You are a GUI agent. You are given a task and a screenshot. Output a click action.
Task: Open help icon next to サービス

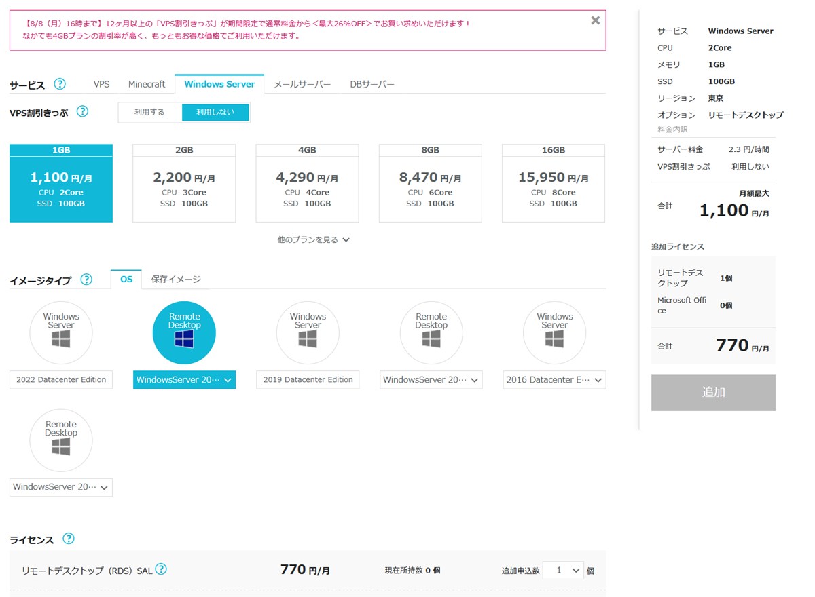[x=60, y=84]
